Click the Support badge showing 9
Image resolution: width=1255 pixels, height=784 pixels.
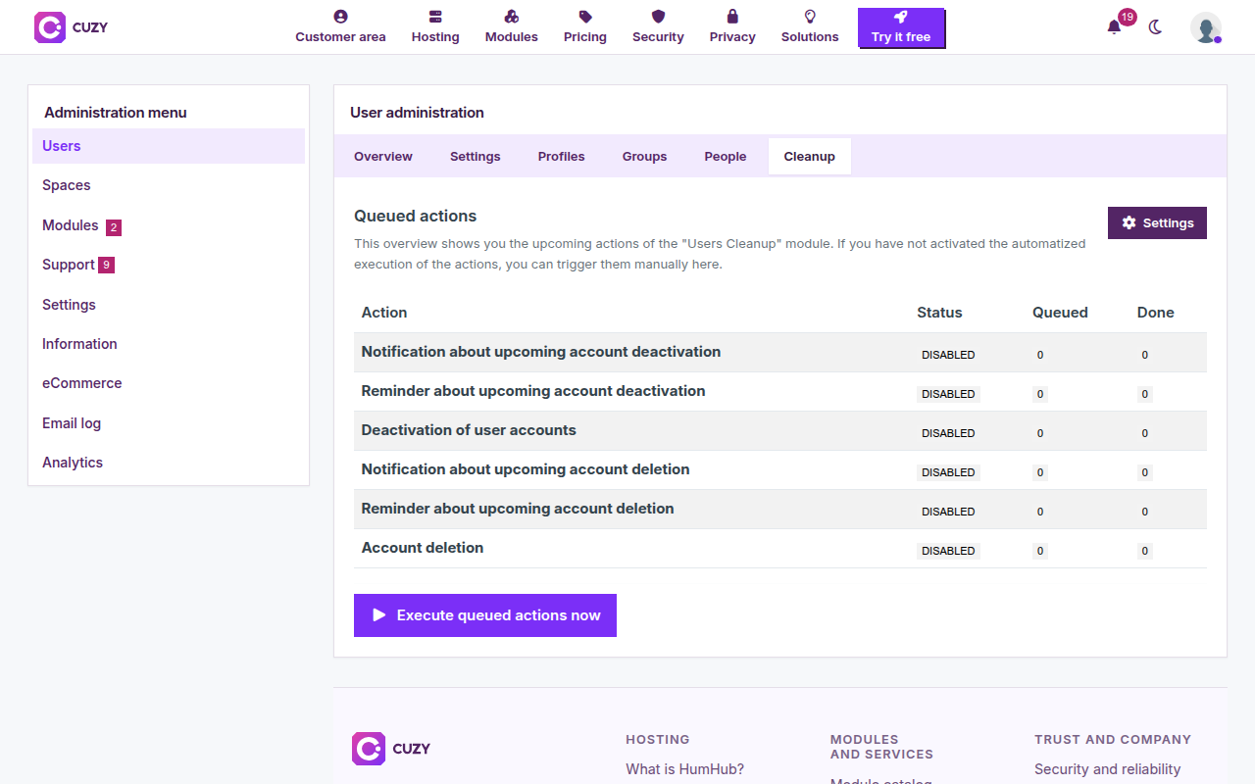click(106, 265)
